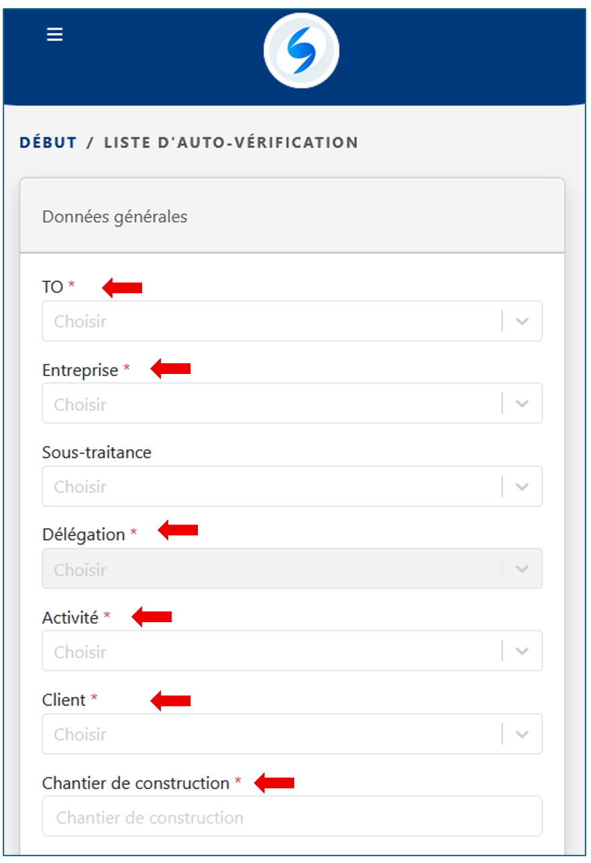Open the Client dropdown field
The width and height of the screenshot is (591, 863).
click(x=269, y=735)
